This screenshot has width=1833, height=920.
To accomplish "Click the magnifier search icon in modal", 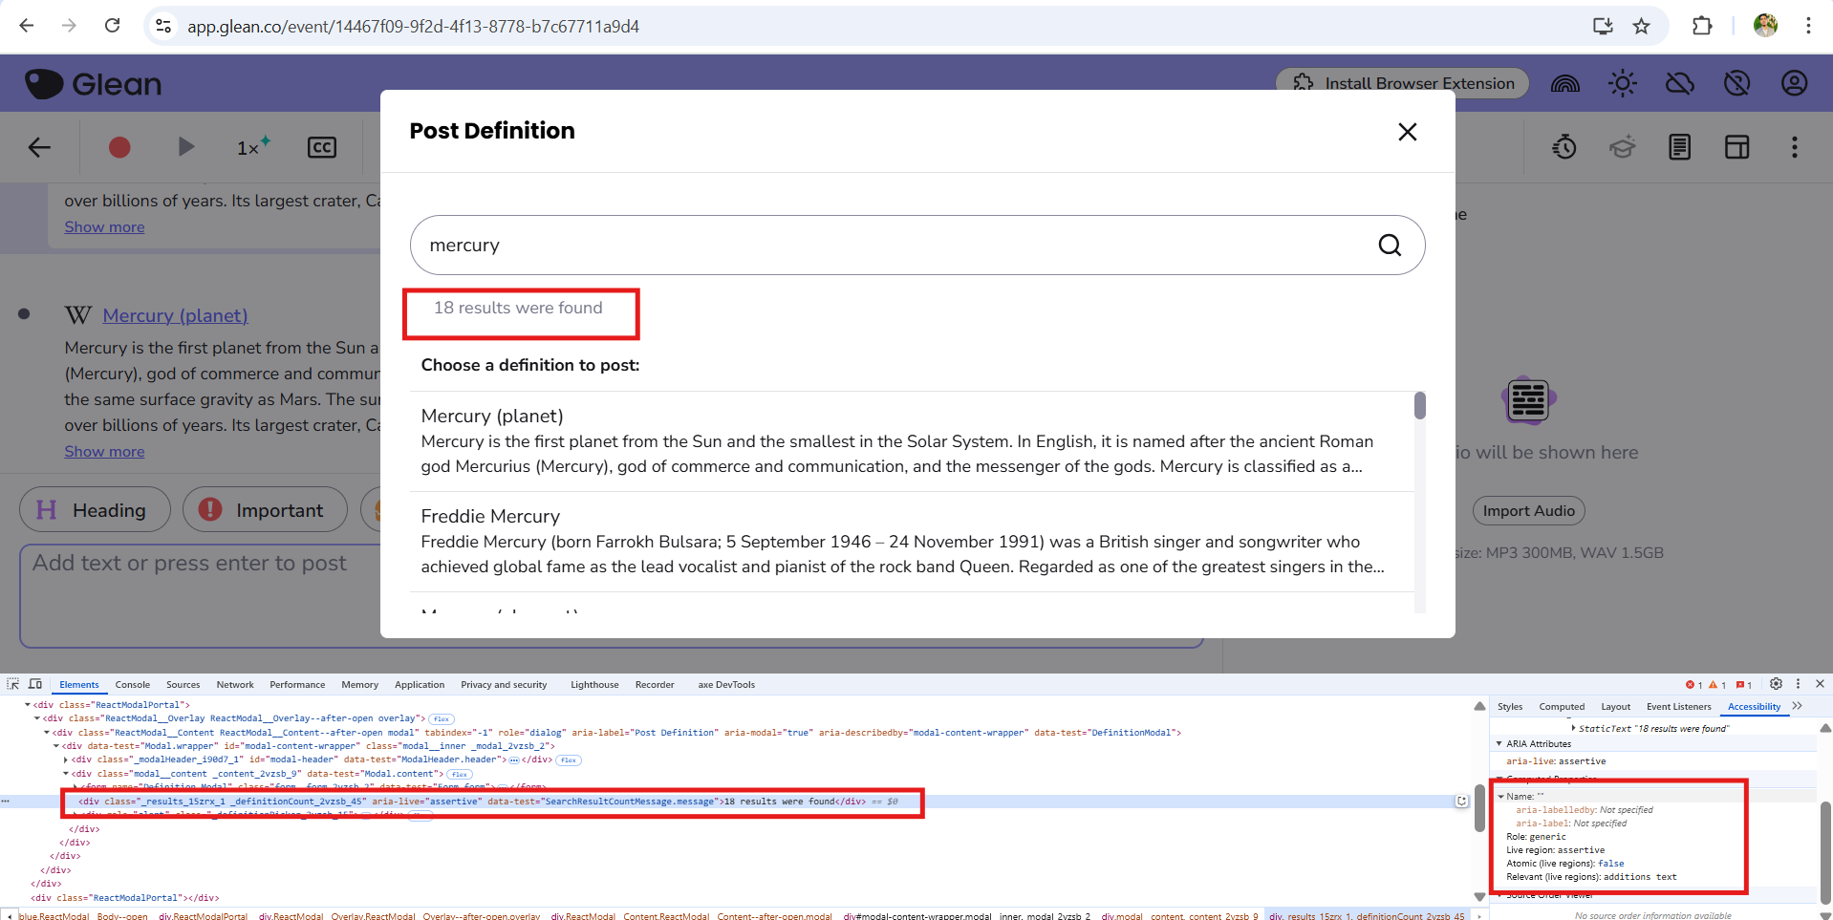I will click(x=1390, y=246).
